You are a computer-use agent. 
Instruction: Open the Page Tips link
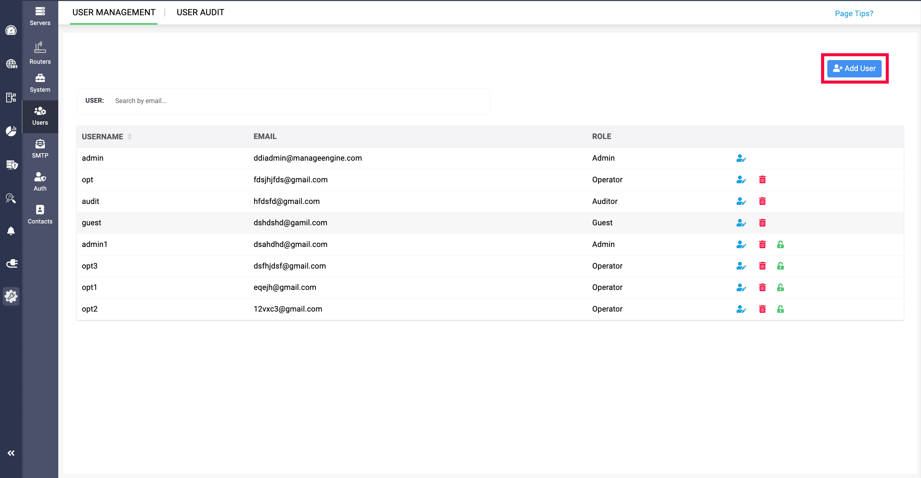pyautogui.click(x=854, y=14)
